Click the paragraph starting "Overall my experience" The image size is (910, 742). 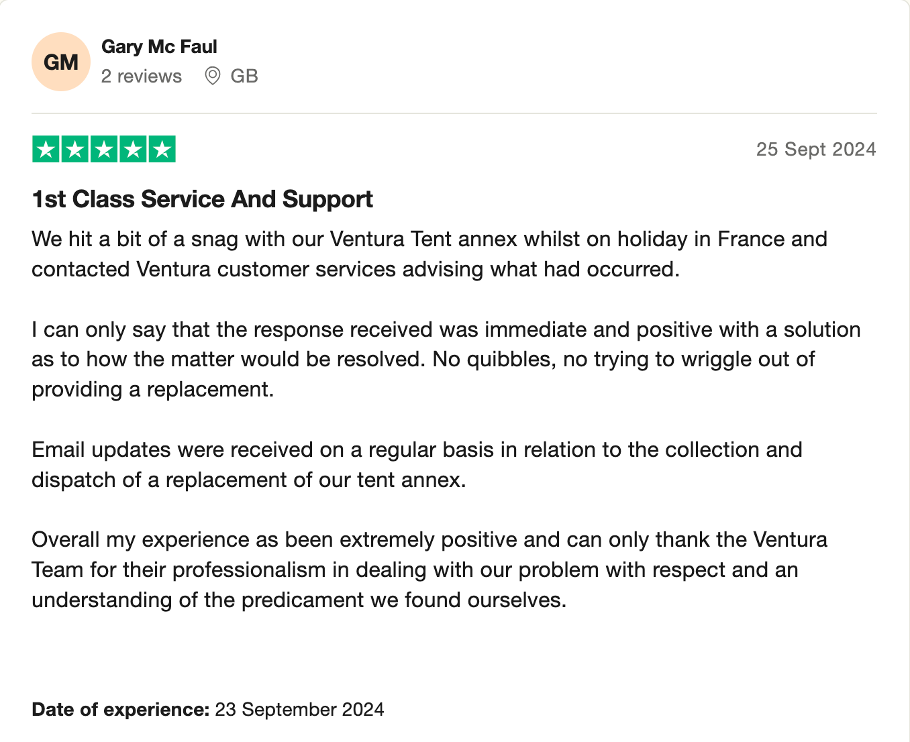[429, 570]
